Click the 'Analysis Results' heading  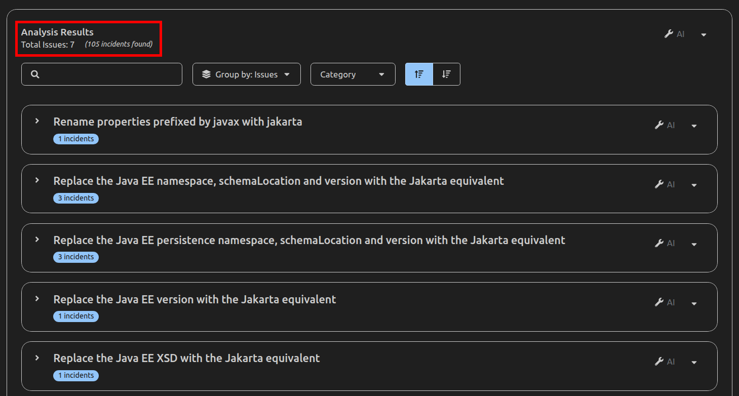click(57, 32)
